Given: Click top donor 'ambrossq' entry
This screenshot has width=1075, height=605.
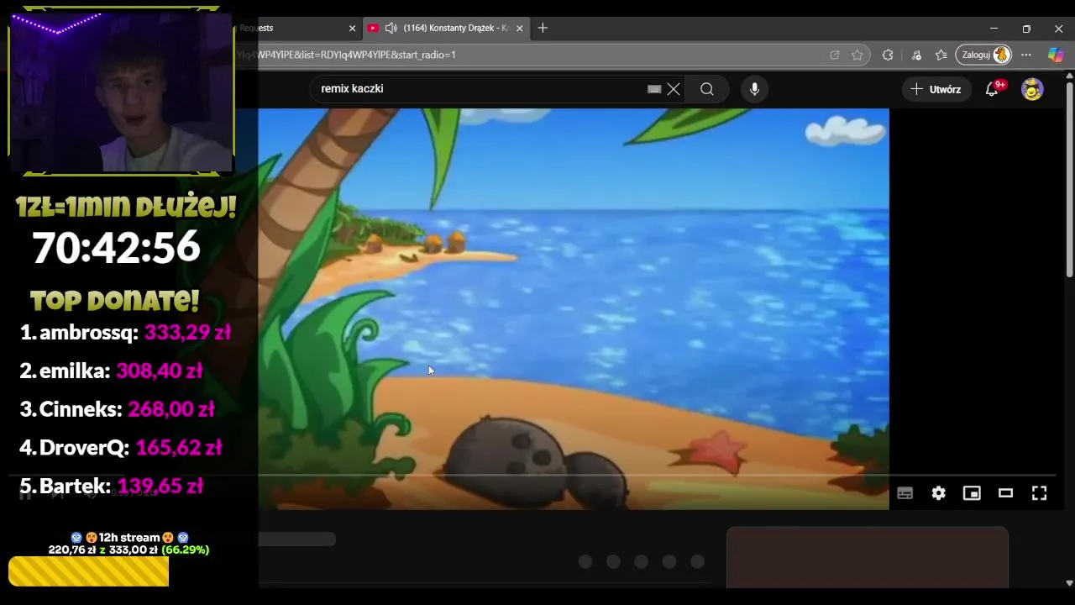Looking at the screenshot, I should click(x=125, y=332).
